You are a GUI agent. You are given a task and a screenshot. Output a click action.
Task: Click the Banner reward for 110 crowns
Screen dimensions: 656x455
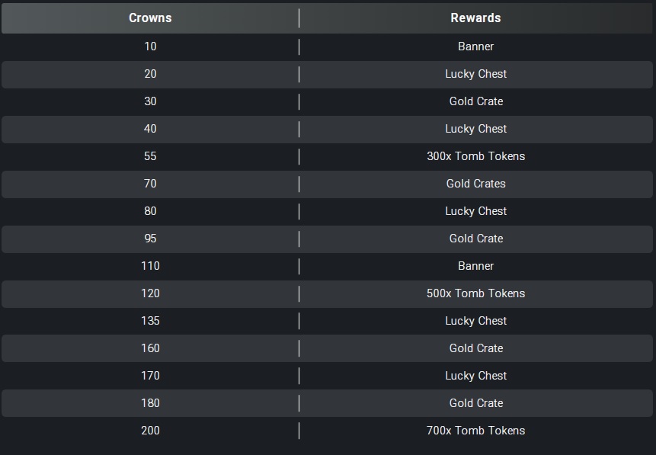[475, 266]
